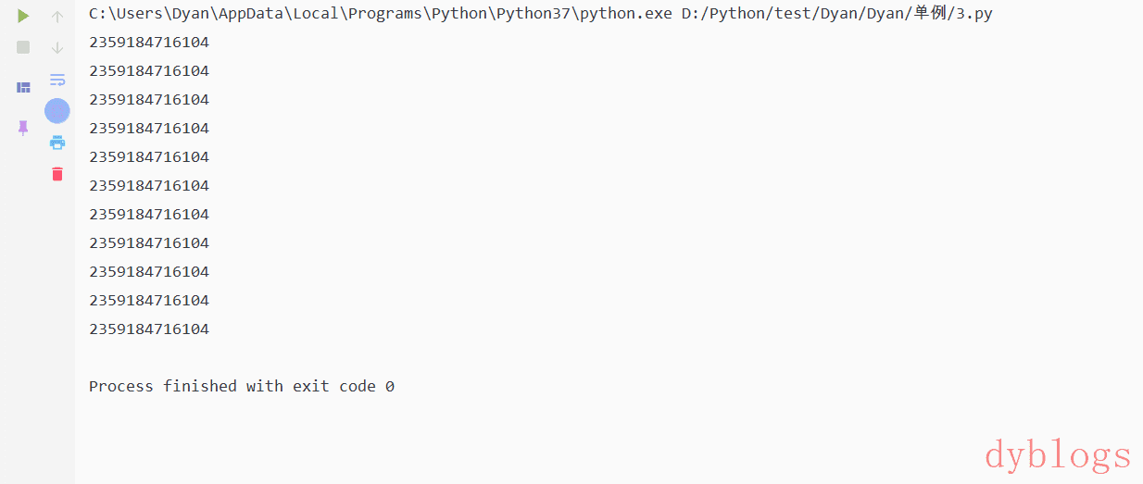Click the Restore Layout icon
The image size is (1143, 484).
point(23,87)
